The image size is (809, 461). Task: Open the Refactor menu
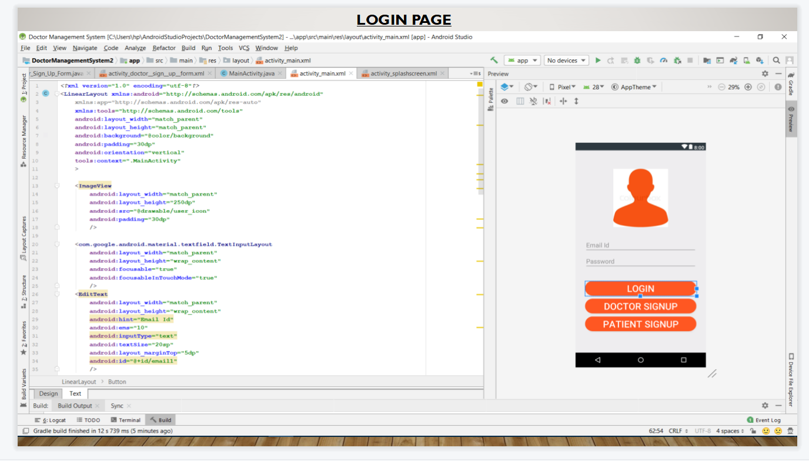164,48
